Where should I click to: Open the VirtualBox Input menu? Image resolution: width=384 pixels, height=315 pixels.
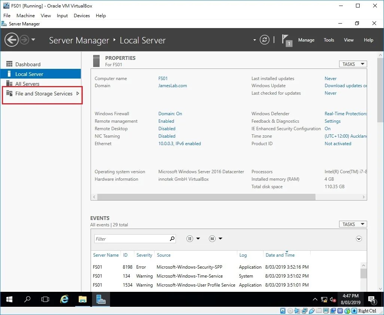click(62, 16)
